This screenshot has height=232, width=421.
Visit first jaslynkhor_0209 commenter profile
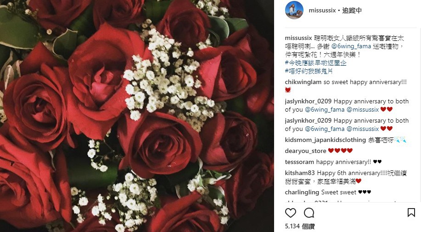308,101
